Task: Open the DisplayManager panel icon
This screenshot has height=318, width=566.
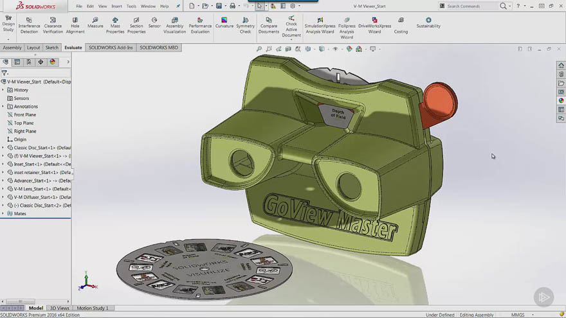Action: coord(53,62)
